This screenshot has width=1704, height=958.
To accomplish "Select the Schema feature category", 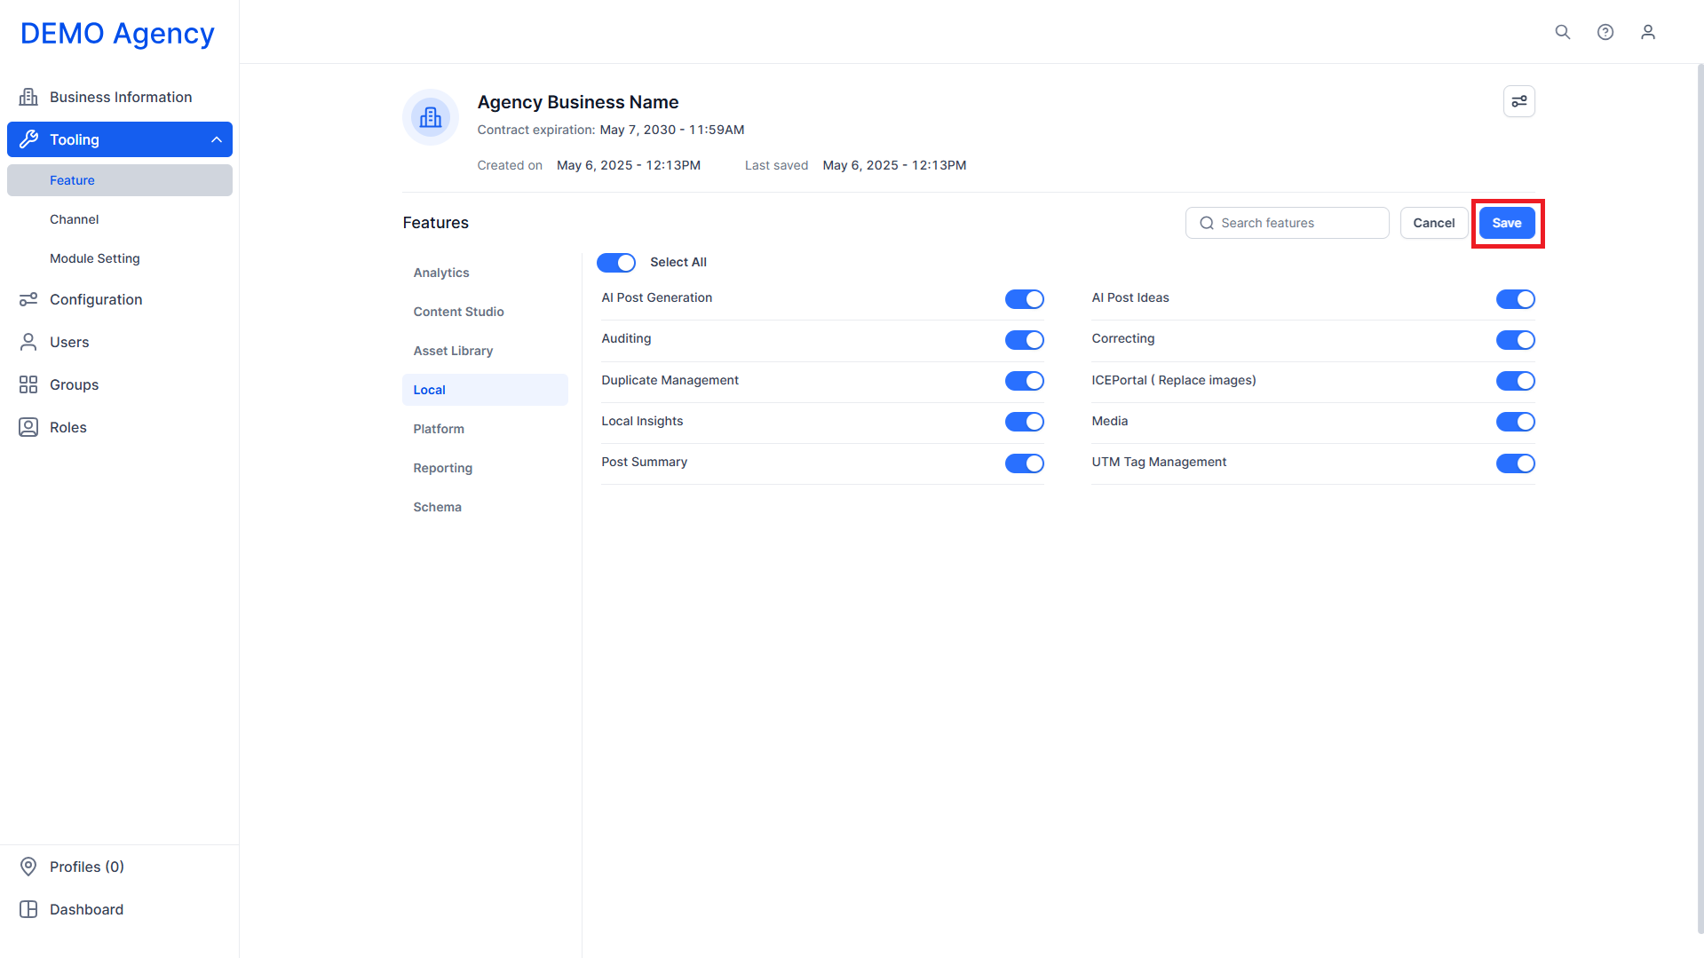I will coord(485,507).
